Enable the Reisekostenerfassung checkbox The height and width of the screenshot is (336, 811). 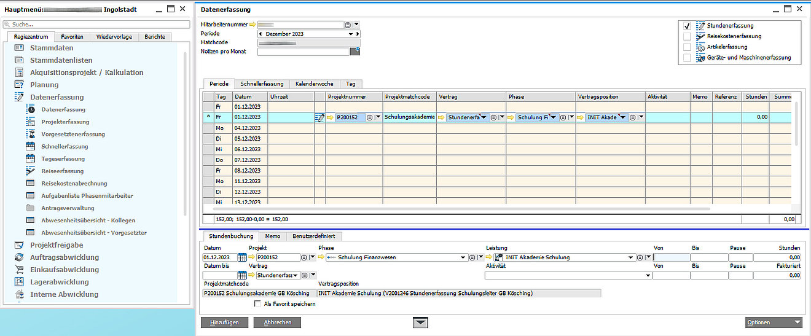pyautogui.click(x=688, y=36)
